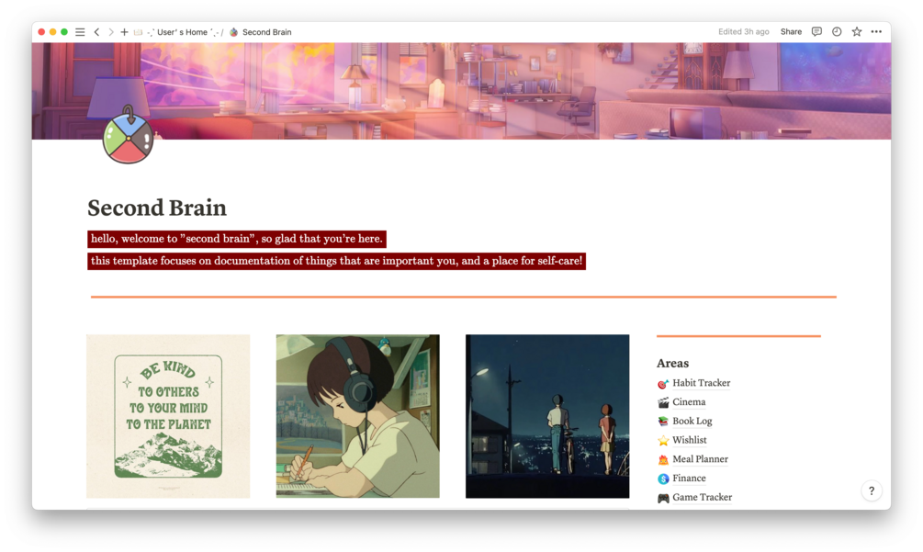View page history clock icon
Screen dimensions: 923x552
tap(837, 32)
